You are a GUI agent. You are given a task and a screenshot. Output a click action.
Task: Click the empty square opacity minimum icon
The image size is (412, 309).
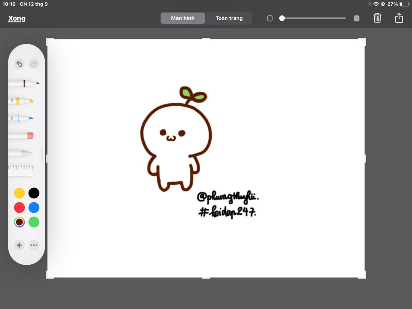(x=270, y=19)
